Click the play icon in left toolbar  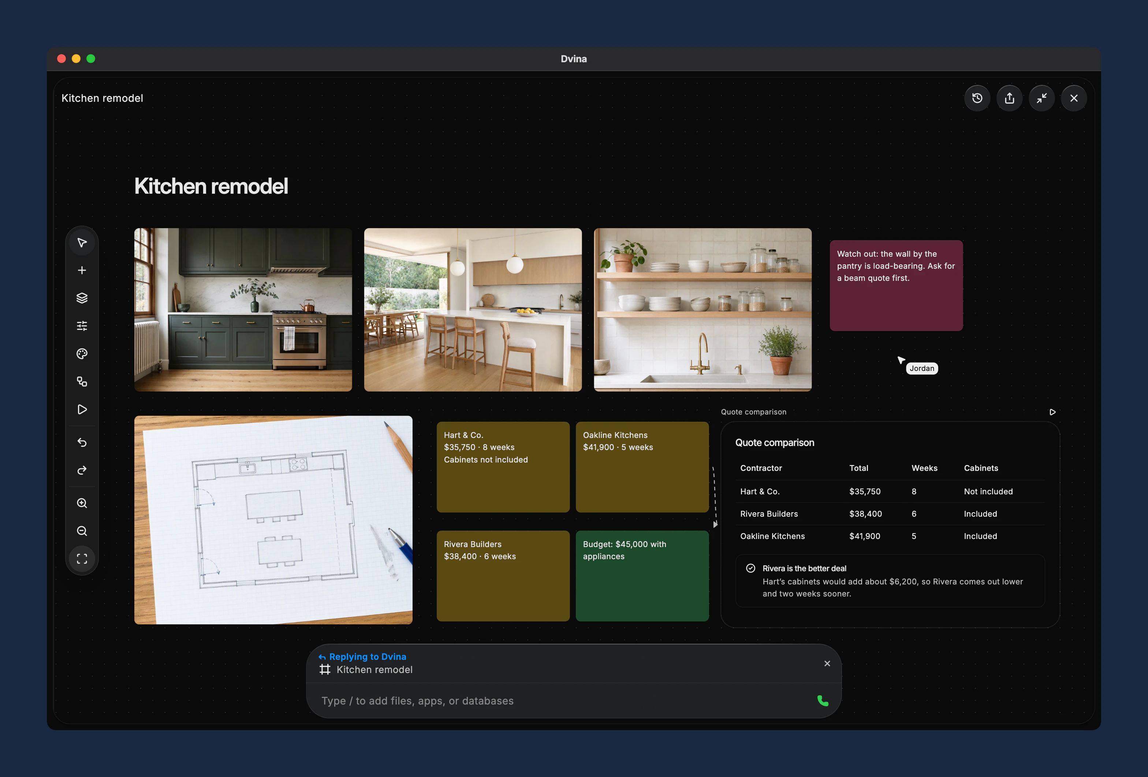(82, 409)
